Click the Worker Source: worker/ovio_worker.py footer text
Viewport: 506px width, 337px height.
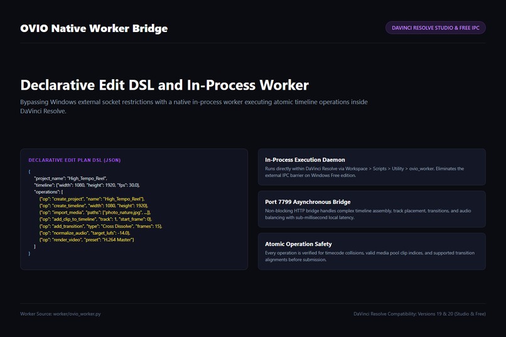(x=60, y=314)
